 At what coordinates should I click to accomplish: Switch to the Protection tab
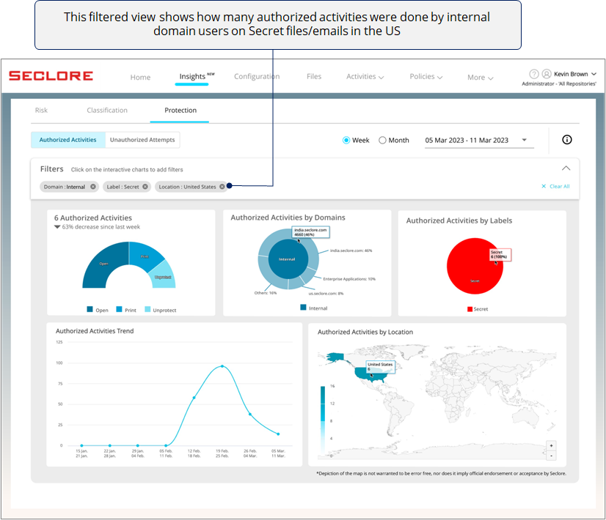click(x=180, y=111)
